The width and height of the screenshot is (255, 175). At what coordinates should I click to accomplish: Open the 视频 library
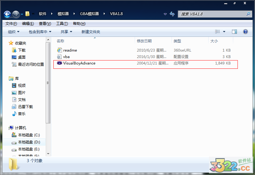coord(21,86)
